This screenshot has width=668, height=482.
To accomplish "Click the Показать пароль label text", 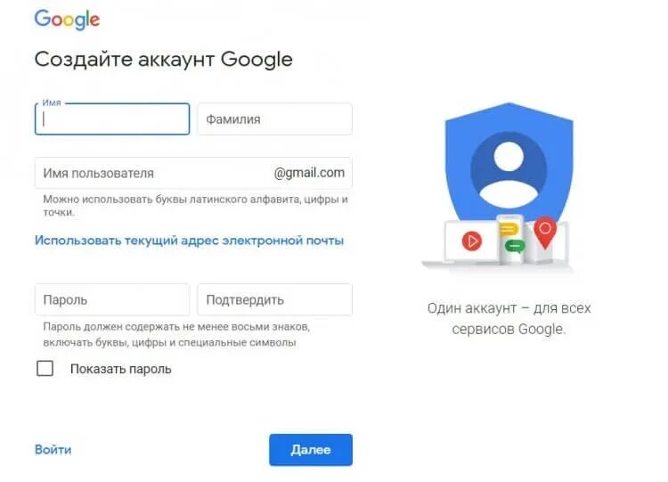I will (x=120, y=369).
